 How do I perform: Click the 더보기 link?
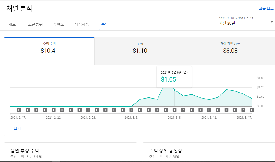(x=16, y=129)
